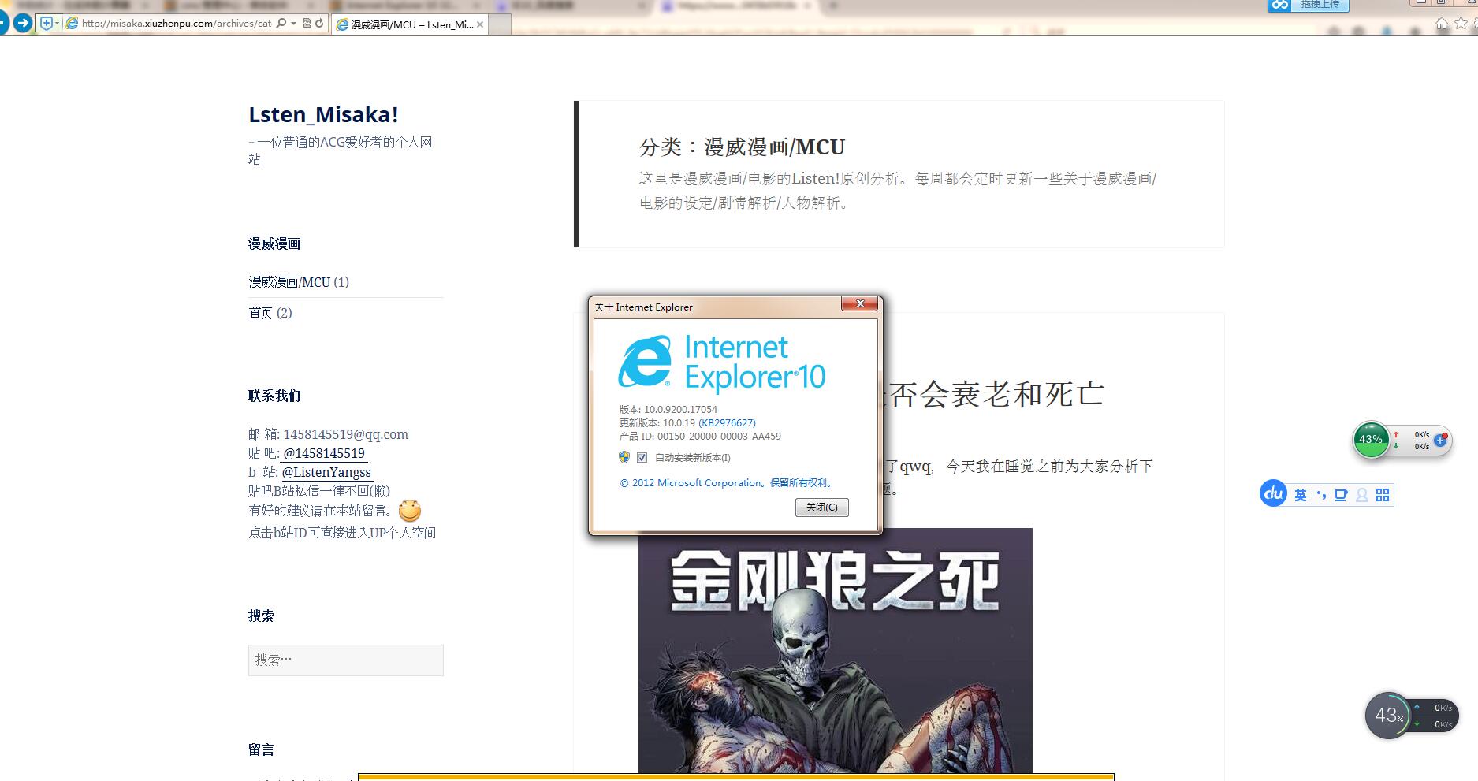Click the search magnifier in the address bar
This screenshot has width=1478, height=781.
pyautogui.click(x=281, y=24)
